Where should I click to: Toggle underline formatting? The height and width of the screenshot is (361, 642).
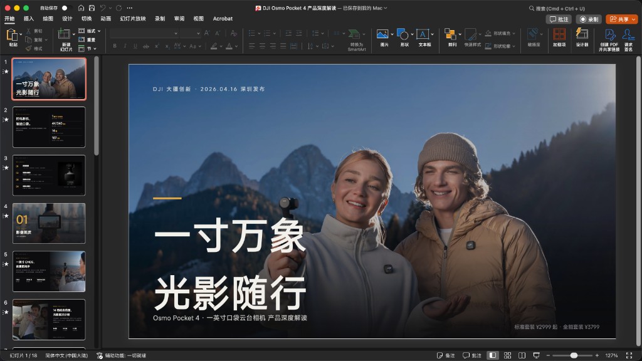click(x=135, y=46)
